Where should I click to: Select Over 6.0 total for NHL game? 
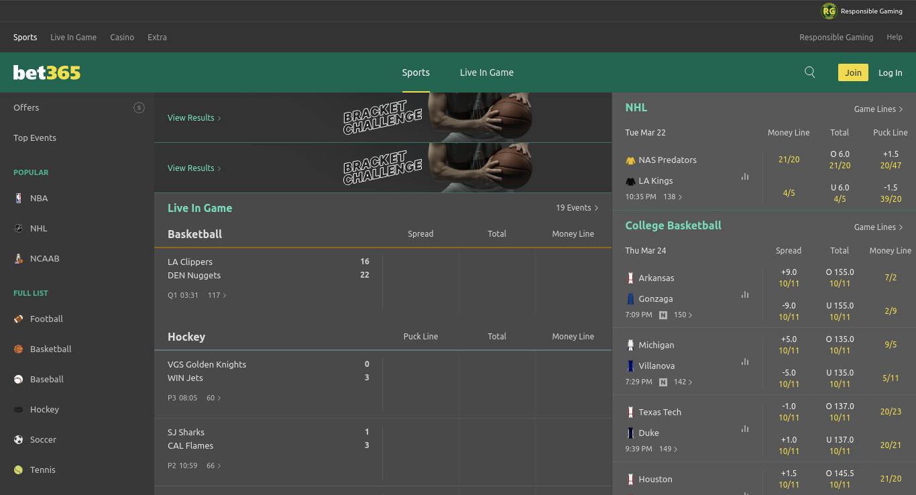(840, 160)
